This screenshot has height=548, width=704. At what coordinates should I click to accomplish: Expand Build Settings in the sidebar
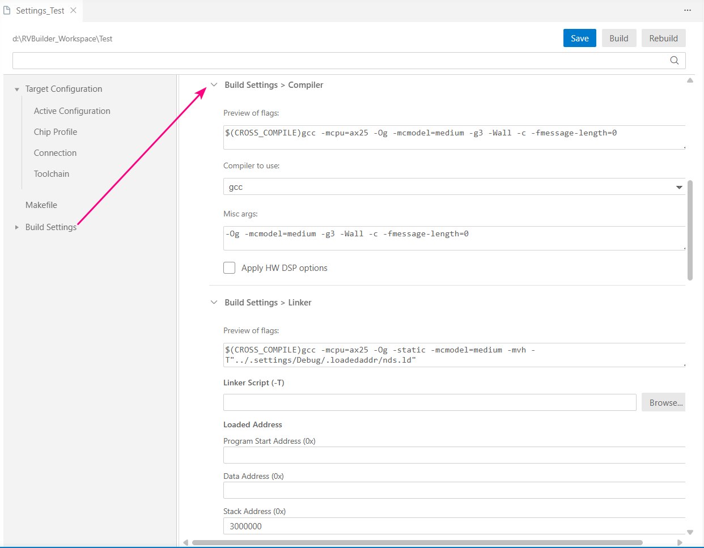pos(17,227)
